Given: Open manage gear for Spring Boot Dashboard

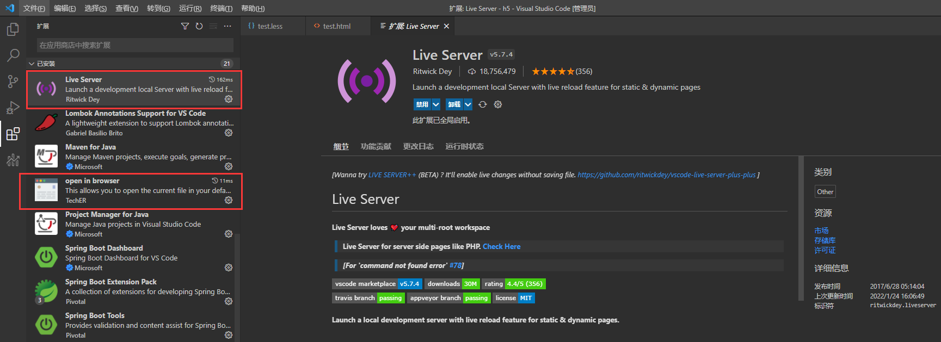Looking at the screenshot, I should click(229, 268).
